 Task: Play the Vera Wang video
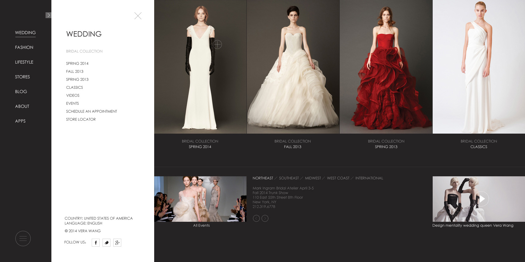coord(482,199)
